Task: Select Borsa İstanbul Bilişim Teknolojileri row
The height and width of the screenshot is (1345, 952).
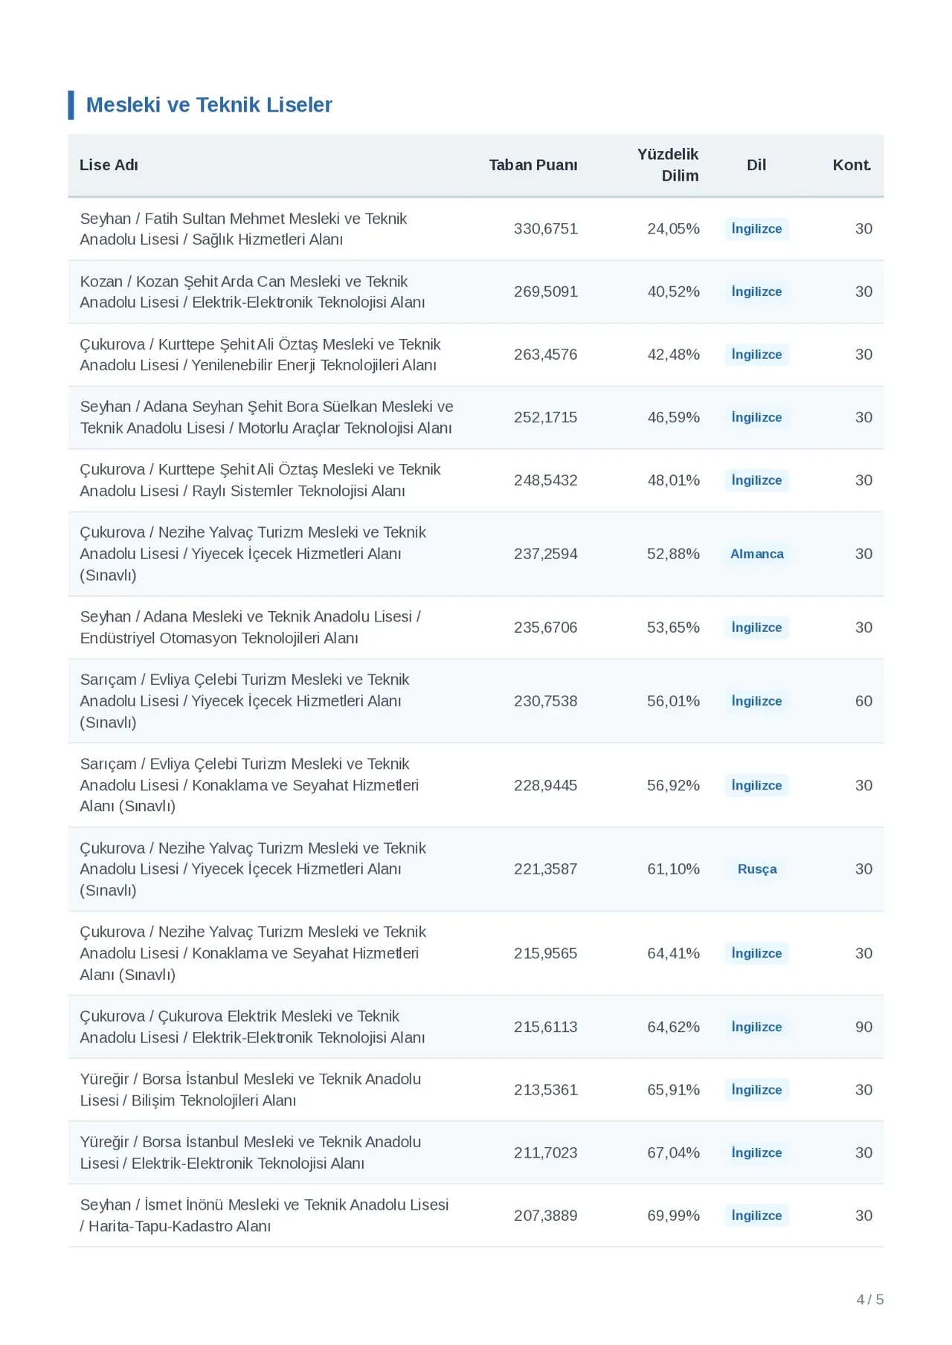Action: (476, 1090)
